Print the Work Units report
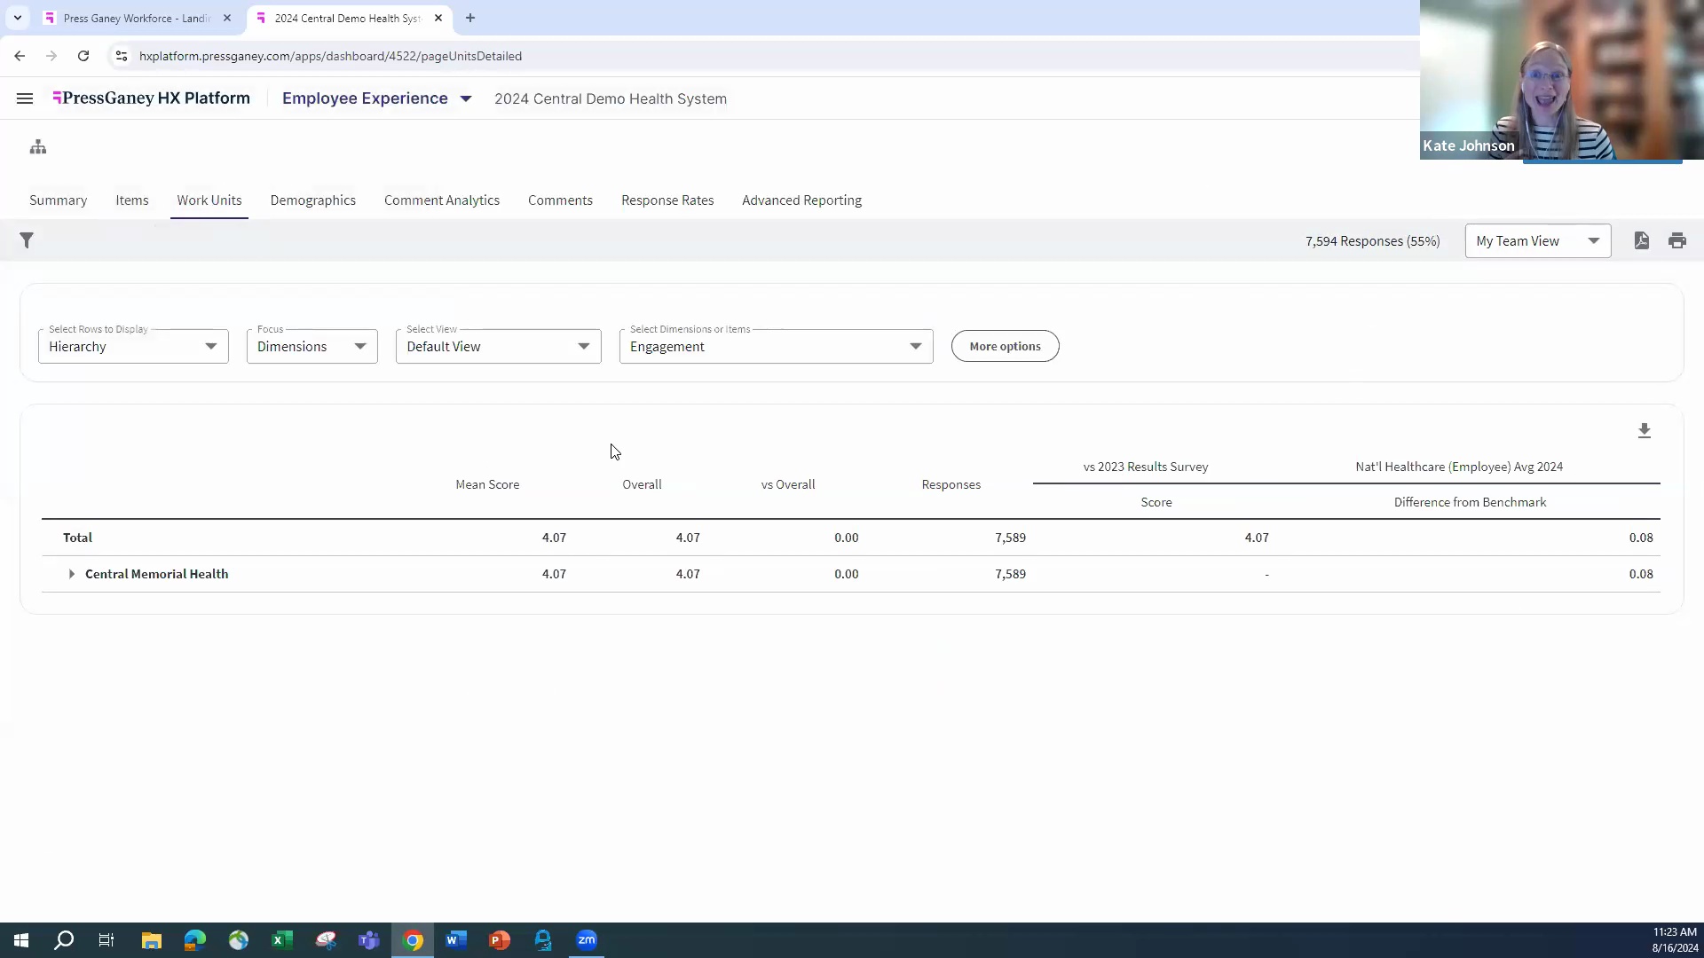The width and height of the screenshot is (1704, 958). click(x=1677, y=240)
